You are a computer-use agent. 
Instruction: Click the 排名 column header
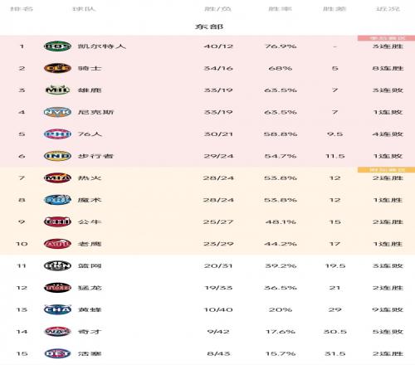[22, 9]
